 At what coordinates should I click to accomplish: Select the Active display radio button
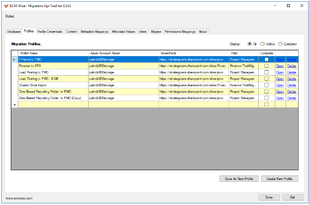[263, 44]
